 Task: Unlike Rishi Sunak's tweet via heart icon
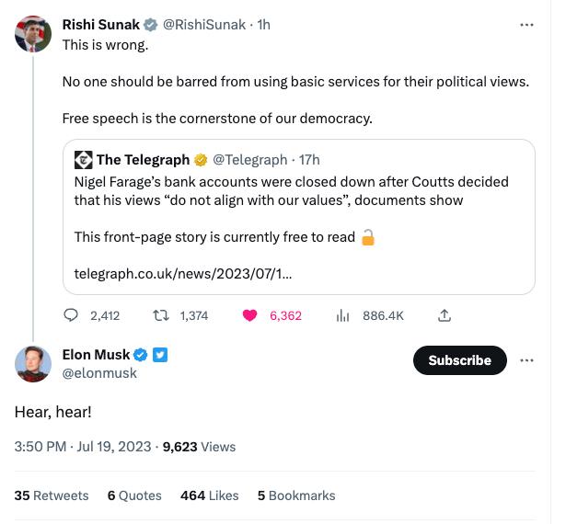(x=249, y=315)
